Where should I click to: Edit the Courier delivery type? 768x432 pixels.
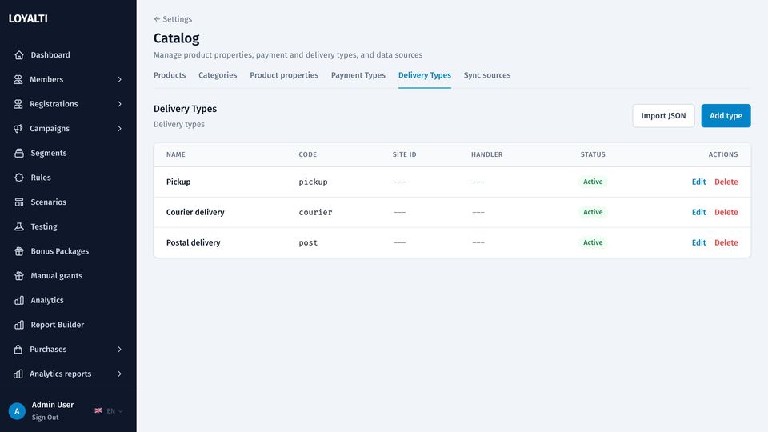coord(698,212)
